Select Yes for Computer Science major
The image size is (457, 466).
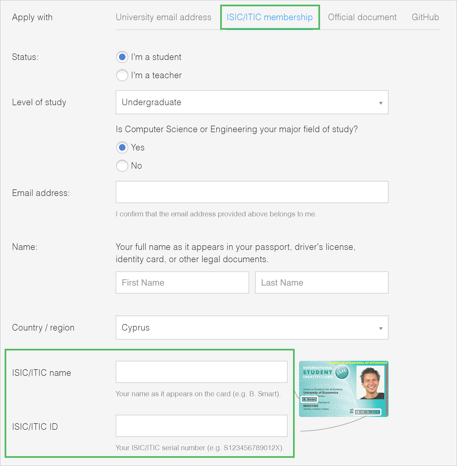(x=122, y=147)
